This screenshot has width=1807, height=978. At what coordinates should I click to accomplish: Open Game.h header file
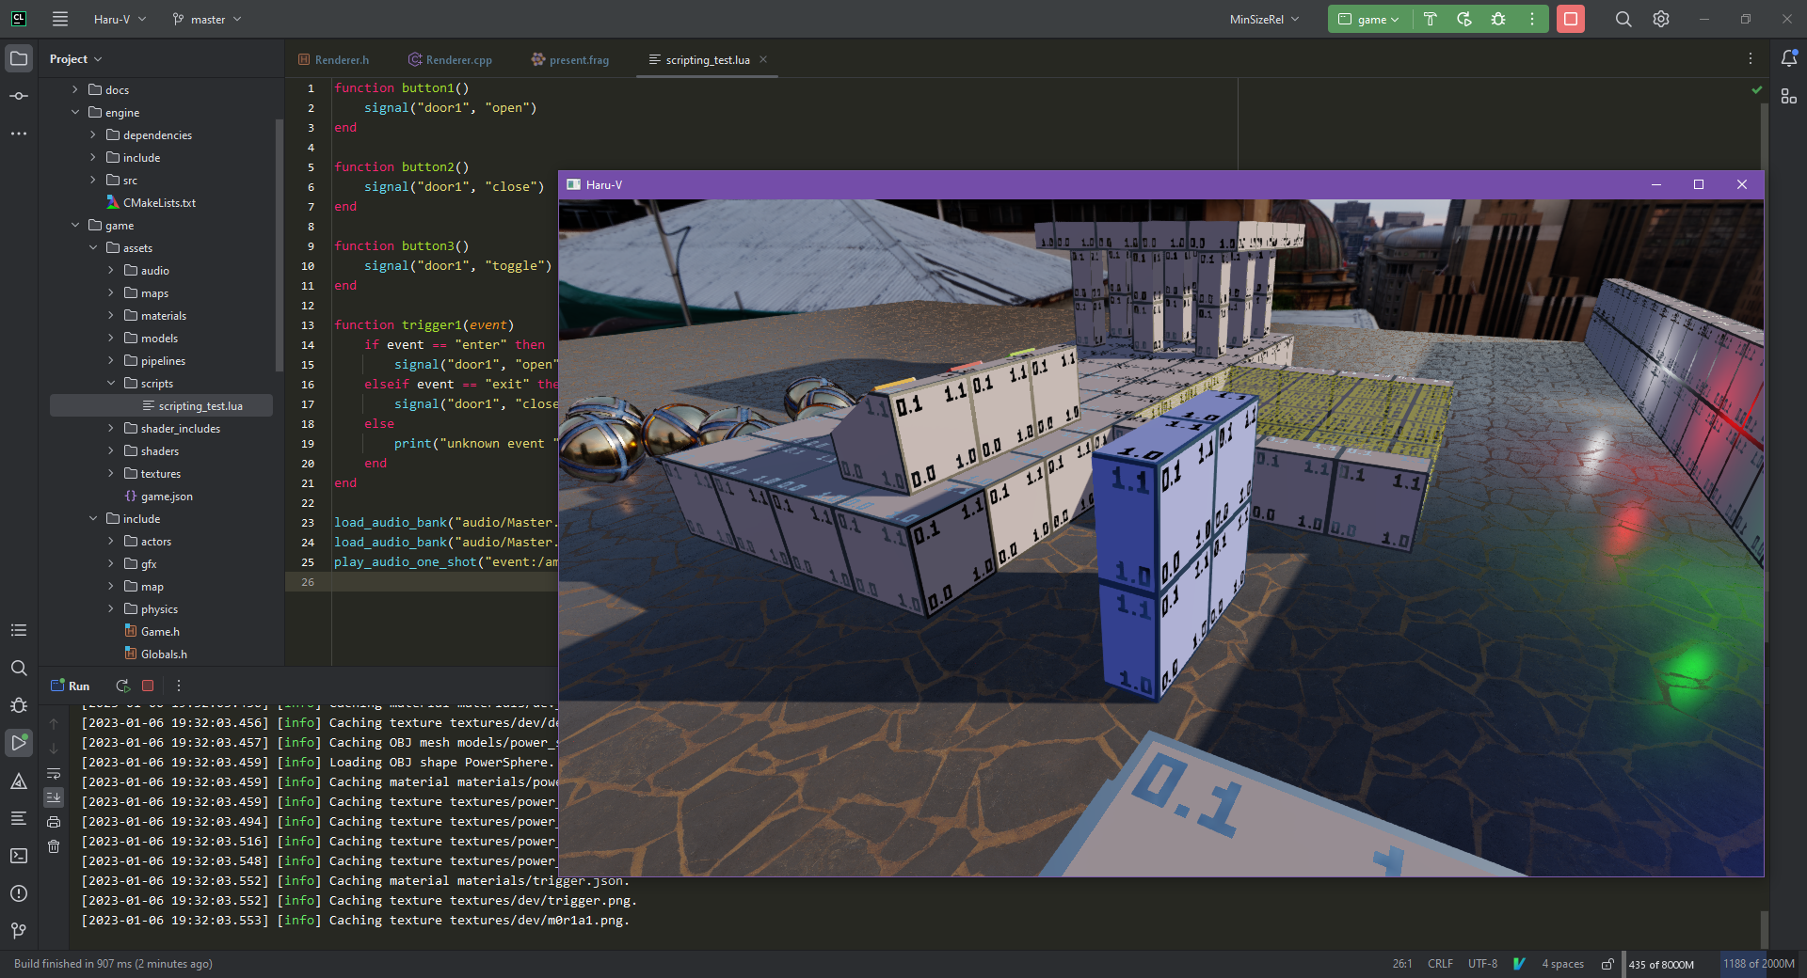[x=152, y=632]
